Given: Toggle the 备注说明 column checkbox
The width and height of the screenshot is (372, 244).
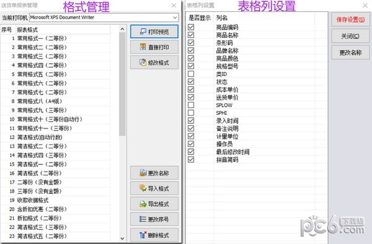Looking at the screenshot, I should point(191,128).
